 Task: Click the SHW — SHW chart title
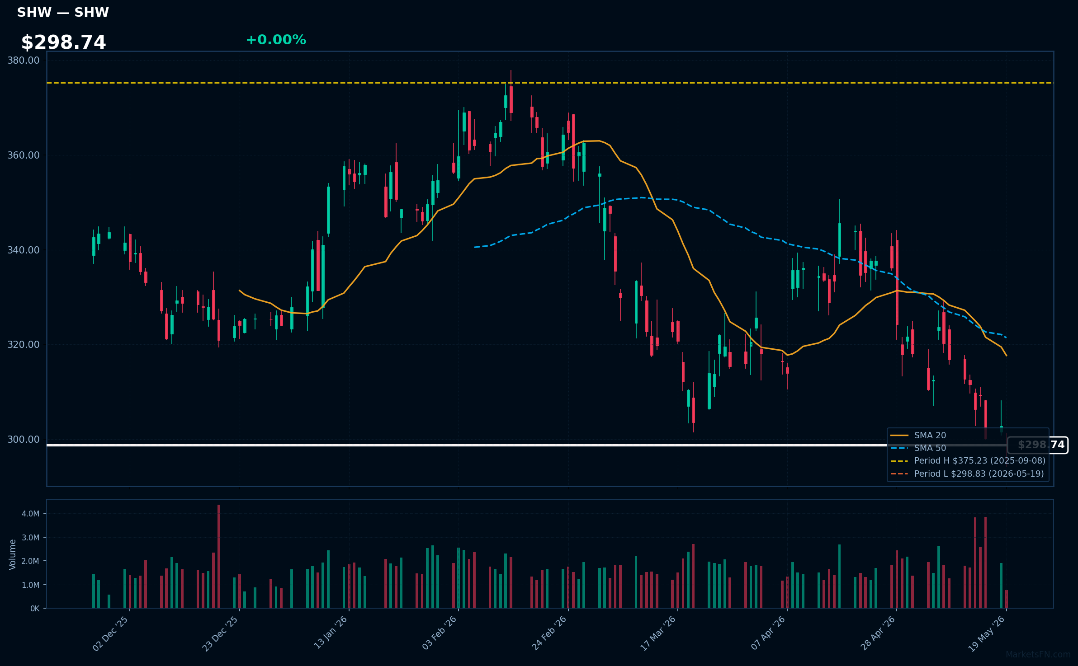point(63,12)
